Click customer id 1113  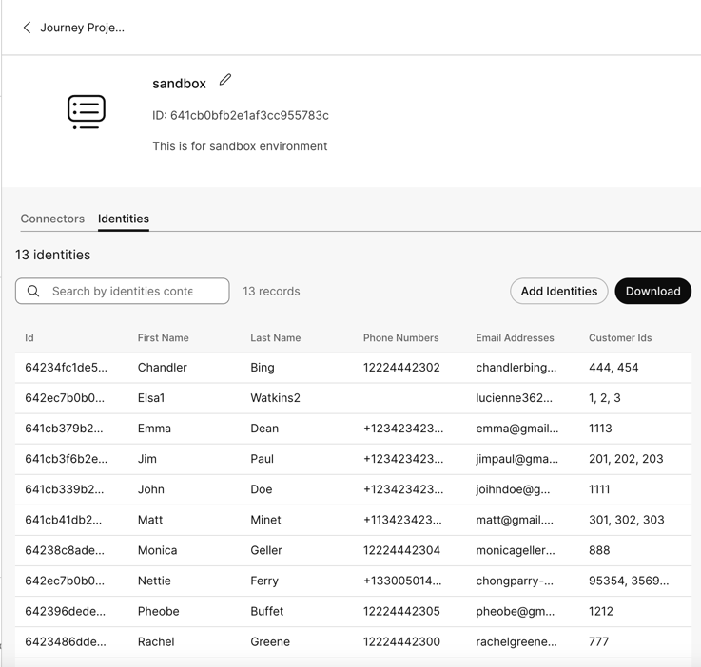tap(600, 429)
